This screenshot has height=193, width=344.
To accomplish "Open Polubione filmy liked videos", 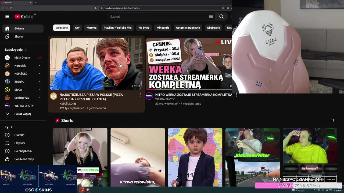I will 23,159.
